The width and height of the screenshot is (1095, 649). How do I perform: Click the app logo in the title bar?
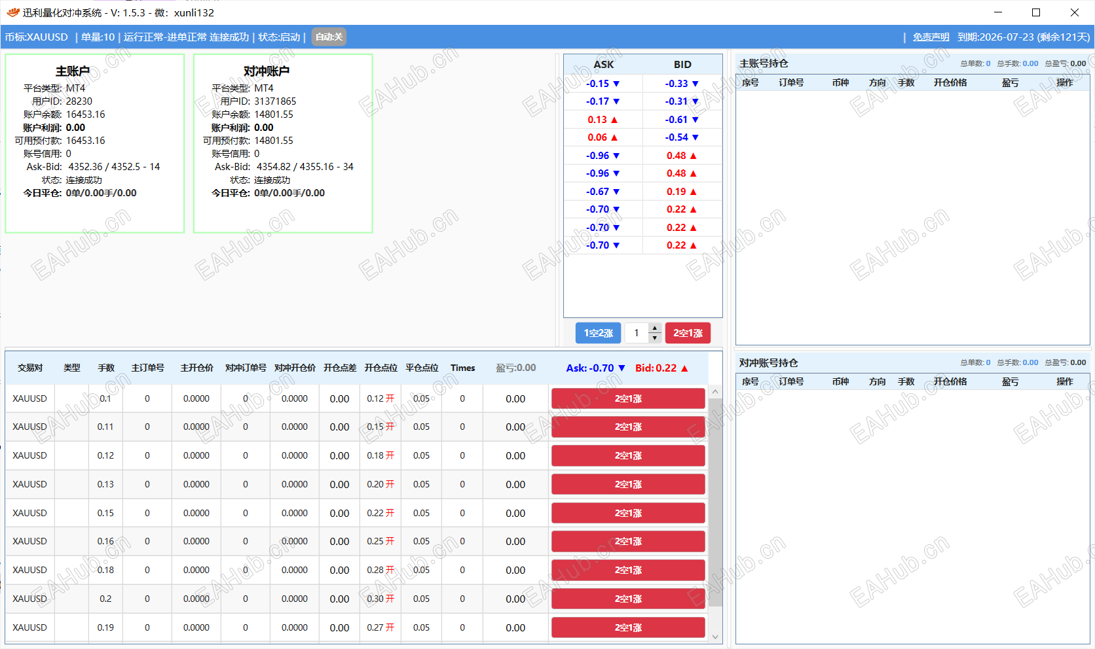(x=12, y=12)
